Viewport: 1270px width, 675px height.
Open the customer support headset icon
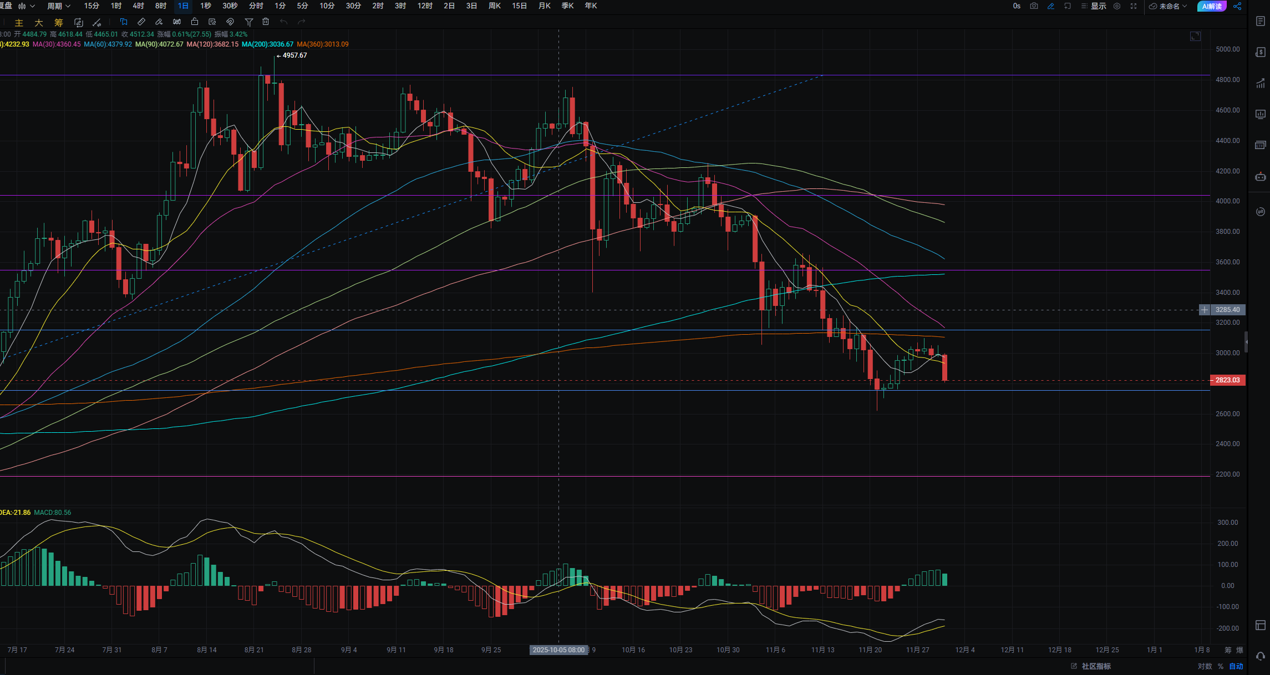[x=1260, y=656]
